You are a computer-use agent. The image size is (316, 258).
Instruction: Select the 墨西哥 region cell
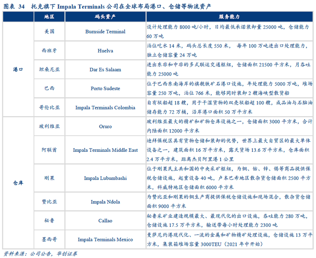tap(49, 239)
